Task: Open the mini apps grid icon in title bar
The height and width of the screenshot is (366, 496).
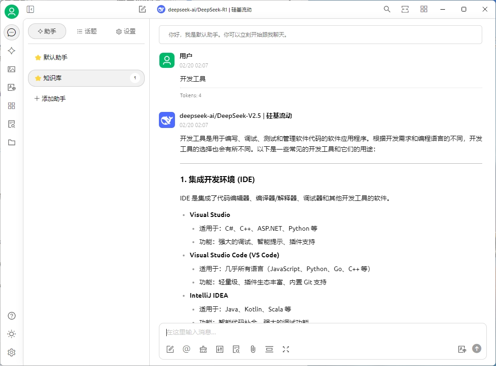Action: click(424, 9)
